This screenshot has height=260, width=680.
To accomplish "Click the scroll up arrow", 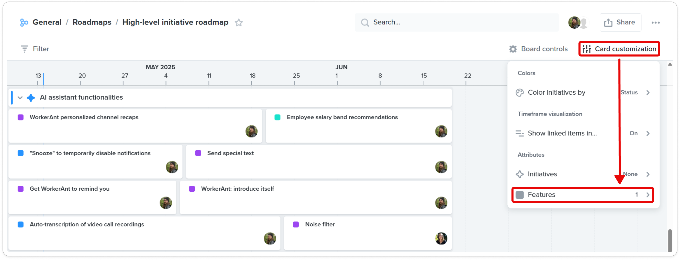I will 670,64.
